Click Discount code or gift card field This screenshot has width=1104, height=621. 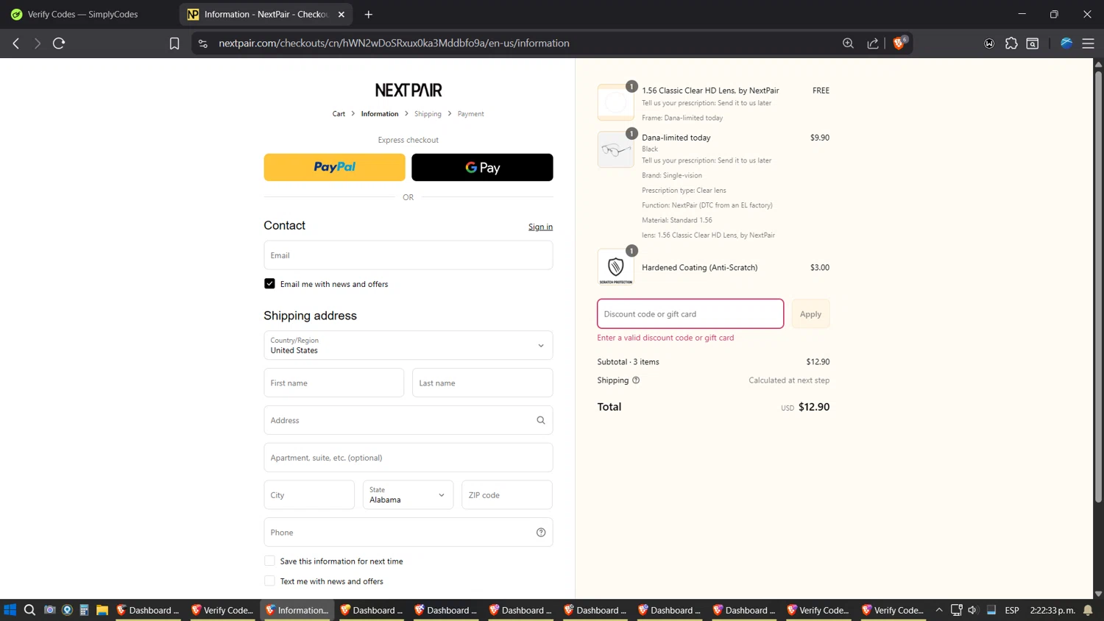[x=690, y=313]
